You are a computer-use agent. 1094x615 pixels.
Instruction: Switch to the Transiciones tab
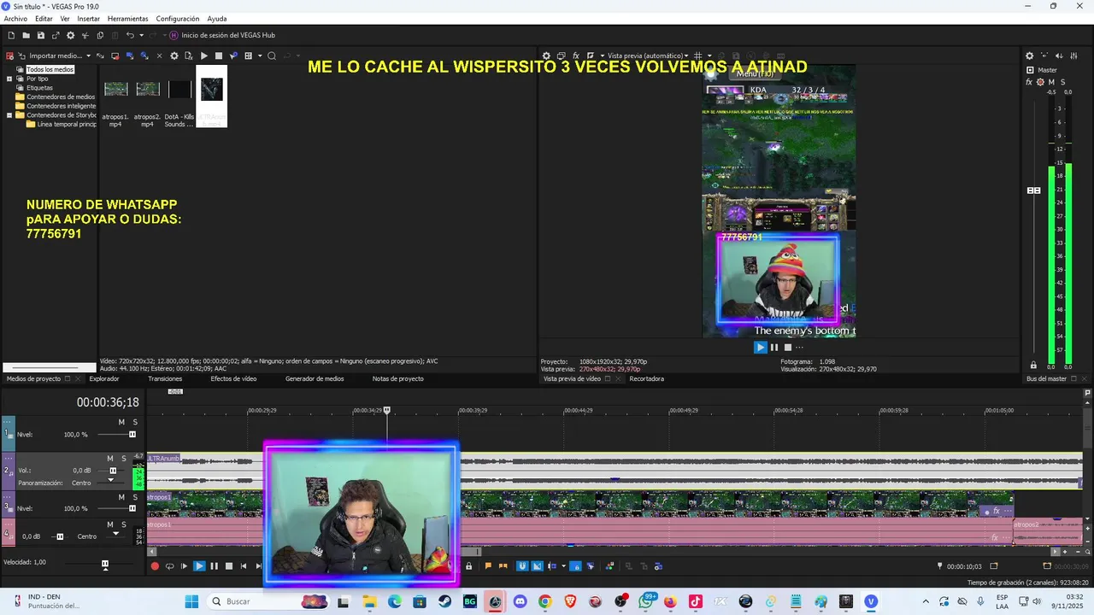tap(165, 378)
